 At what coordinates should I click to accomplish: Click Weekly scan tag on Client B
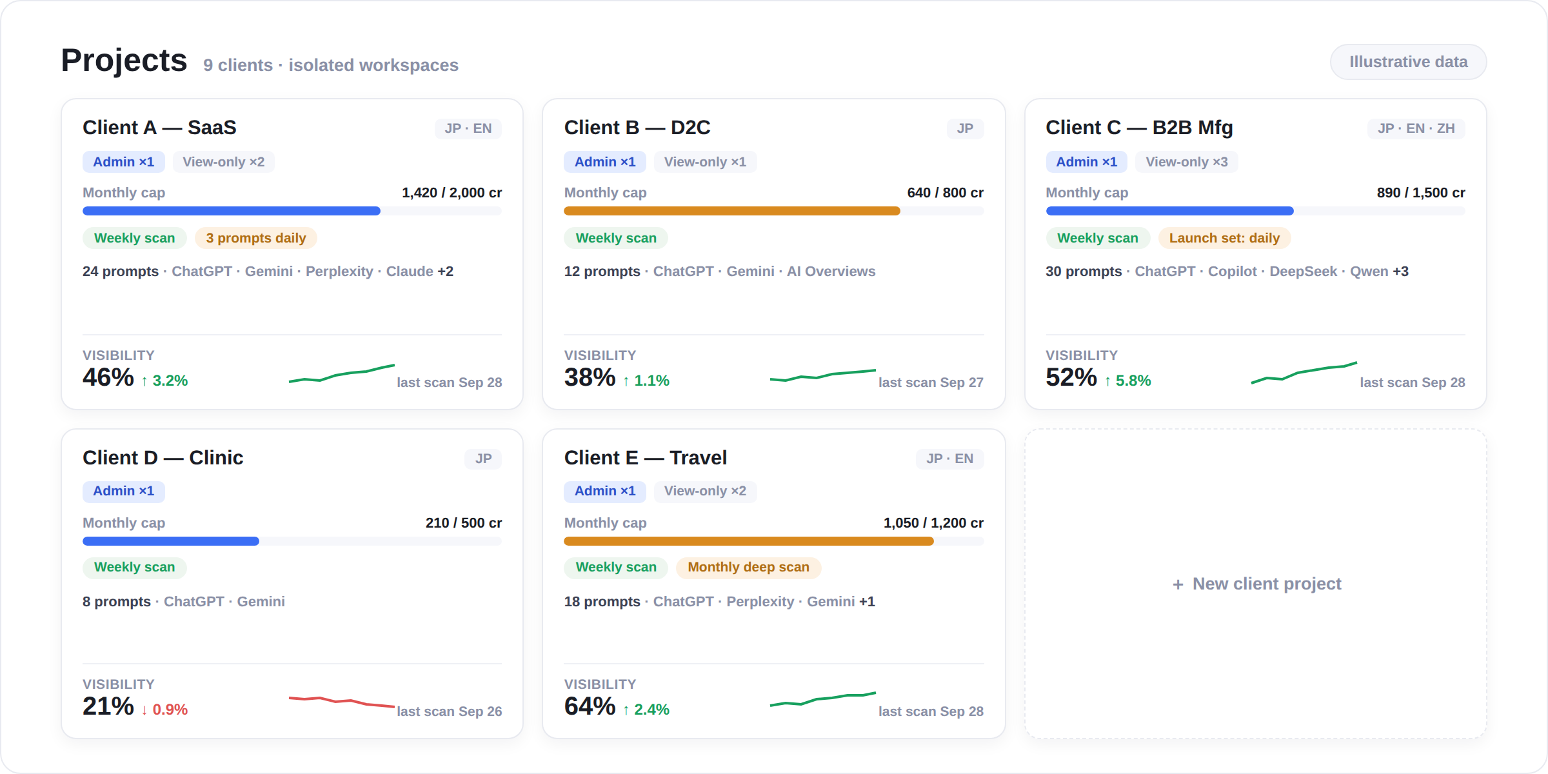coord(616,238)
